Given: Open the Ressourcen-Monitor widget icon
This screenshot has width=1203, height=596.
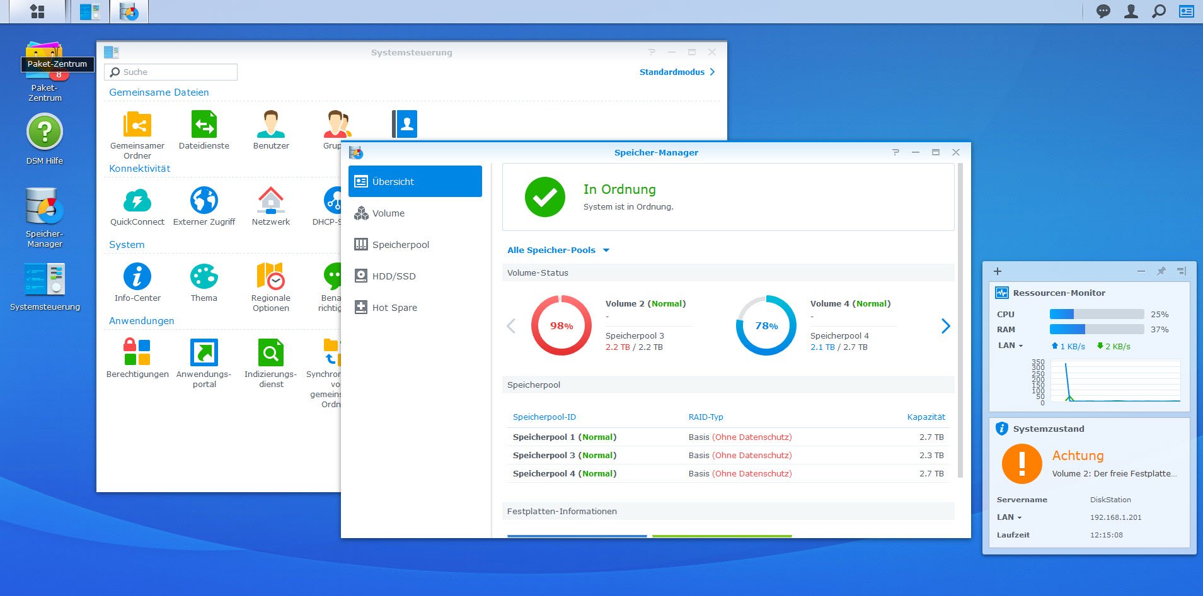Looking at the screenshot, I should (x=1001, y=293).
